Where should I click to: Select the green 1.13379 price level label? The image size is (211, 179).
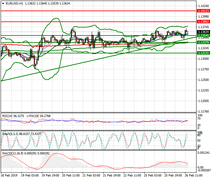click(203, 43)
